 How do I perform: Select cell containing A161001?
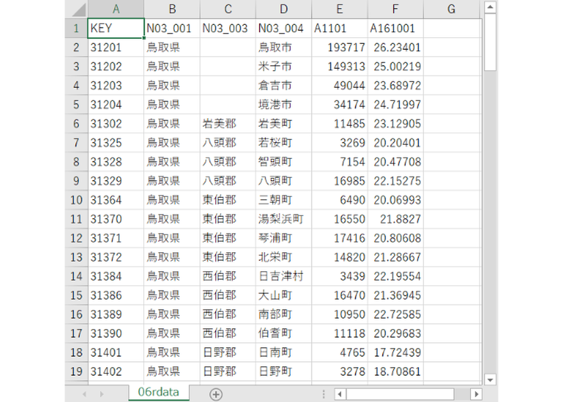coord(395,28)
